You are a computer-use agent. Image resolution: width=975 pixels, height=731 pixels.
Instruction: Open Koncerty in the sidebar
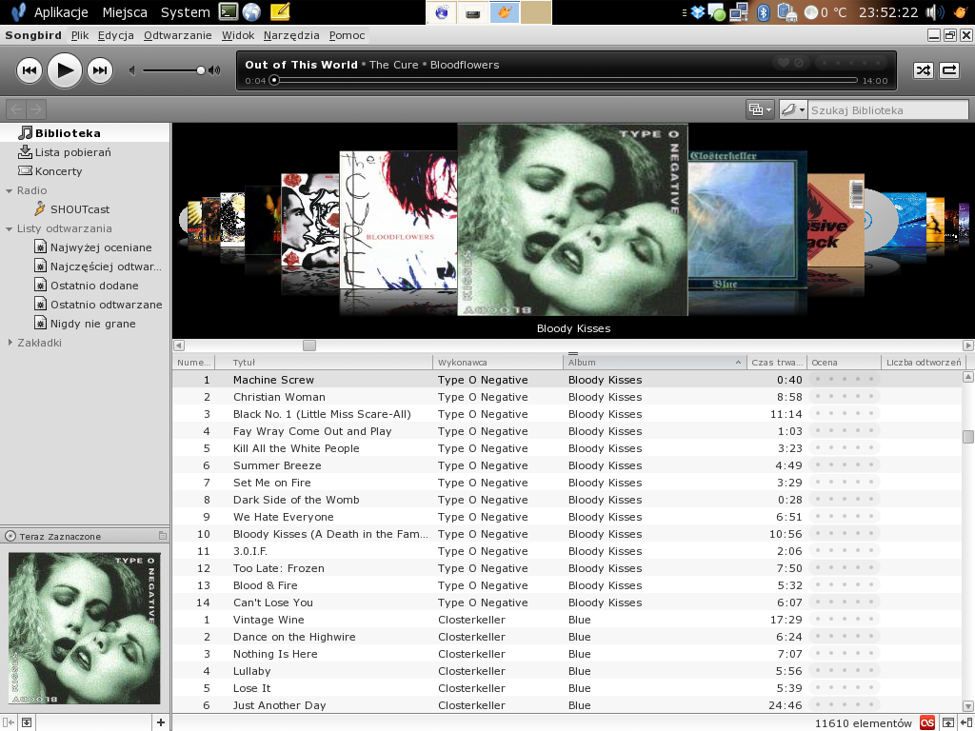(85, 171)
